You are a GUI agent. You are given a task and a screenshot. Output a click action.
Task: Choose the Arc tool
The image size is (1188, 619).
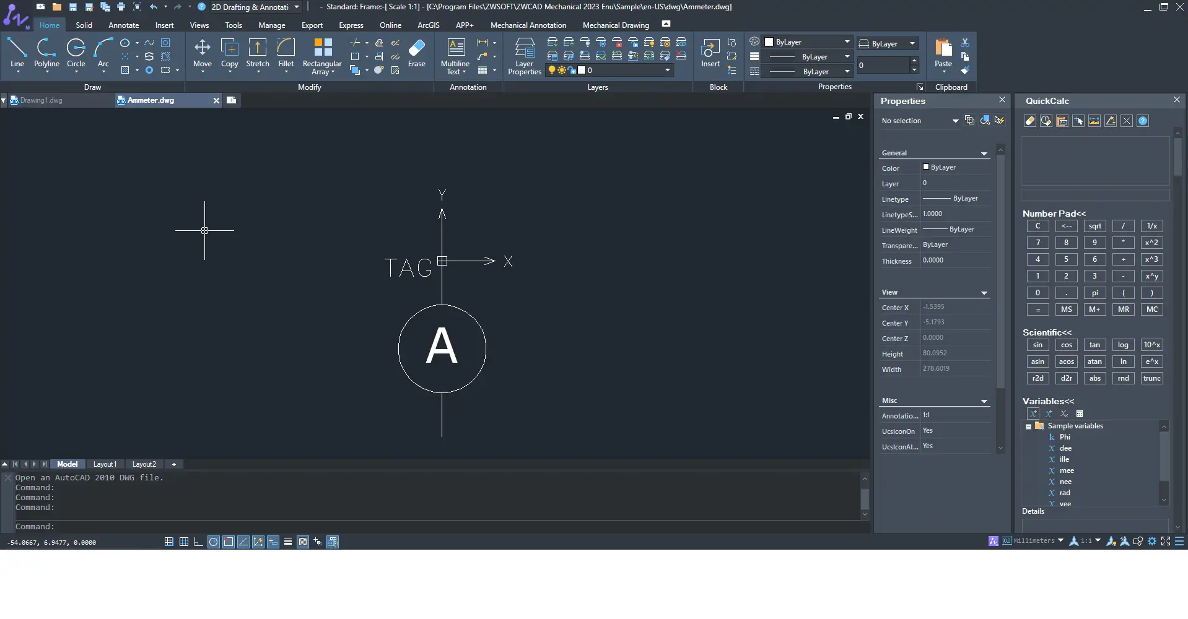pyautogui.click(x=103, y=53)
